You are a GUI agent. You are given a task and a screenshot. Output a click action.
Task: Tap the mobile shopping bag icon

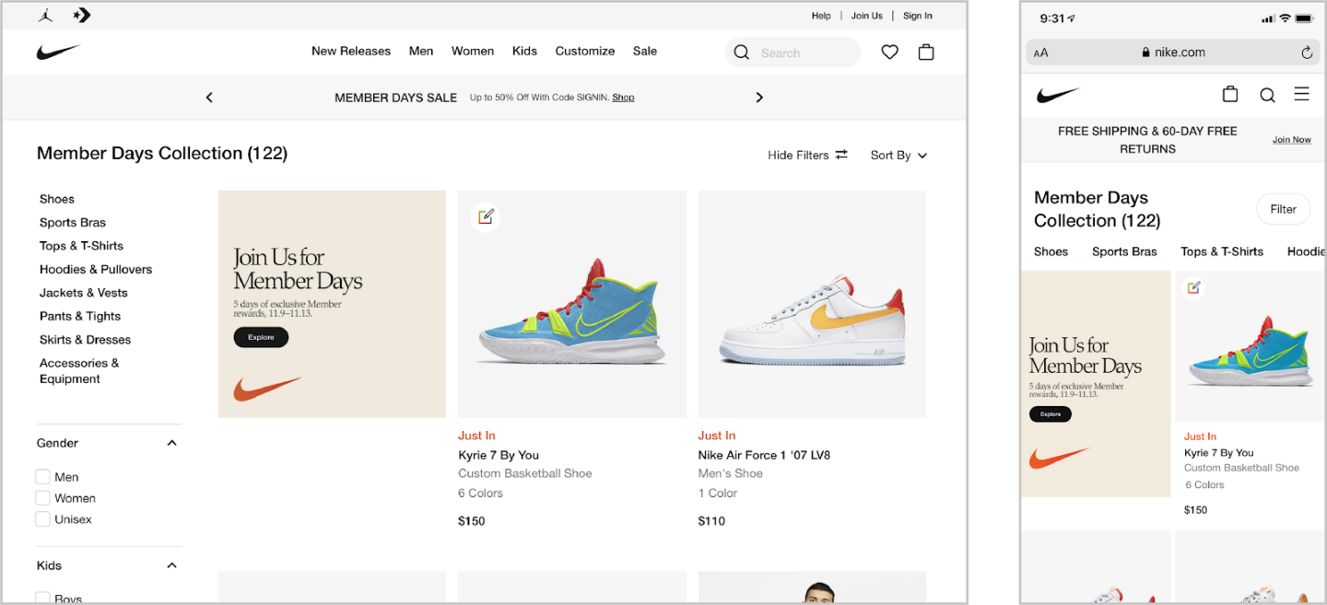[1229, 94]
